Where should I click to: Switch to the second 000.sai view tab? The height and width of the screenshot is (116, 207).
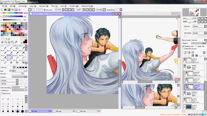click(65, 111)
